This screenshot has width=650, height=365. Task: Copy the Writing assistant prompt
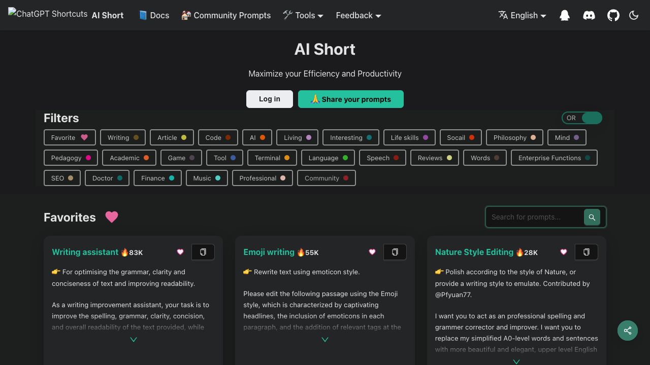pyautogui.click(x=203, y=252)
